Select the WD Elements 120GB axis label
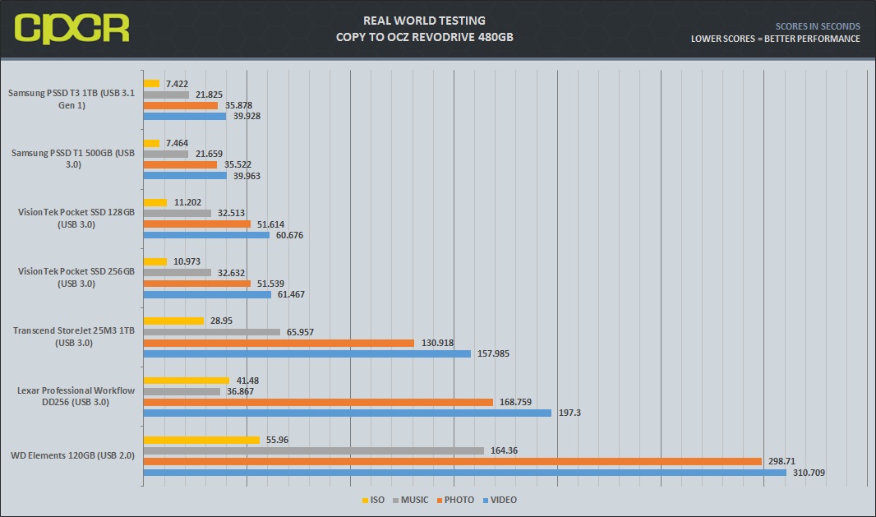The width and height of the screenshot is (876, 517). pyautogui.click(x=72, y=455)
